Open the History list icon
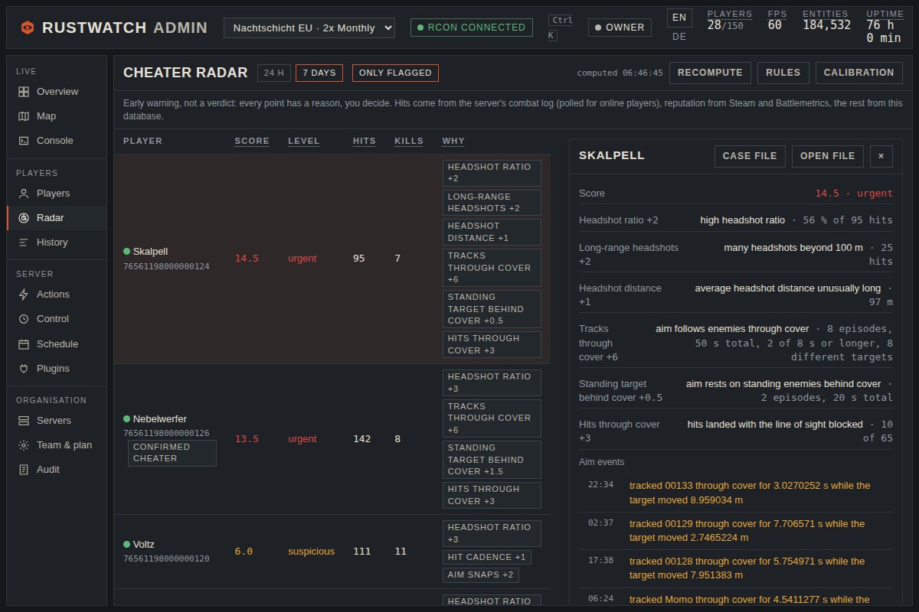Viewport: 919px width, 612px height. point(24,243)
